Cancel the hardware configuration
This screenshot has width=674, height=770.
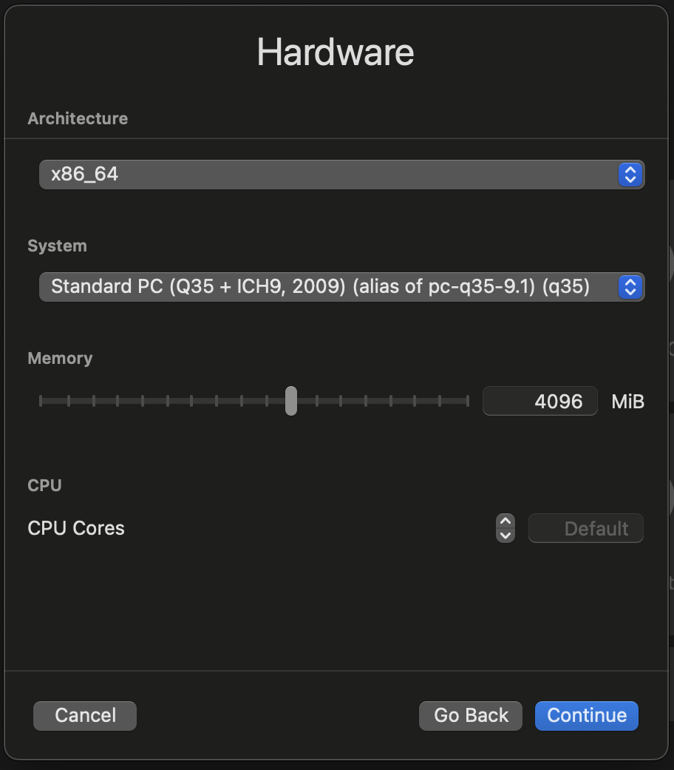84,715
